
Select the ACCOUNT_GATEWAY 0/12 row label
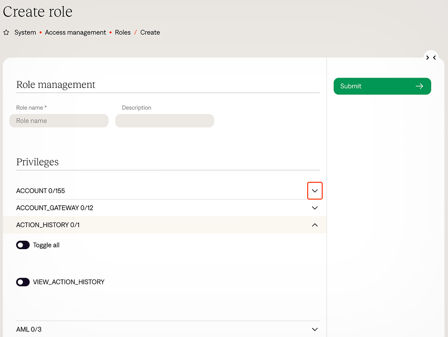(54, 208)
